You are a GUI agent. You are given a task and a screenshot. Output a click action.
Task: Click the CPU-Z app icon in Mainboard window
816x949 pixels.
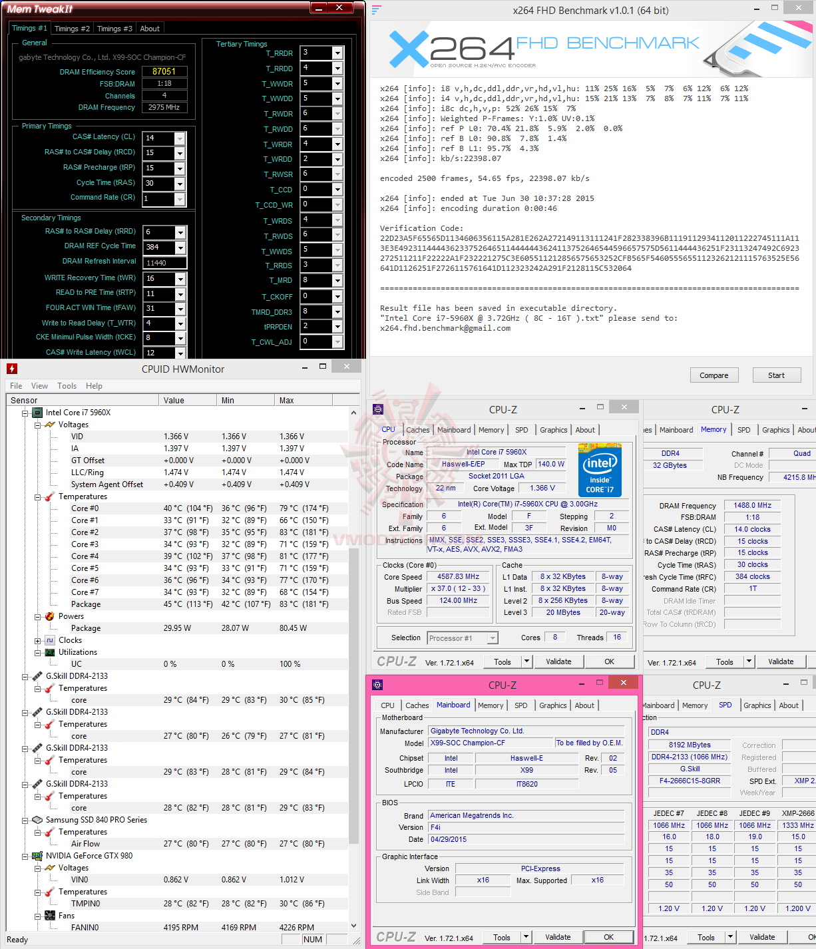click(377, 685)
